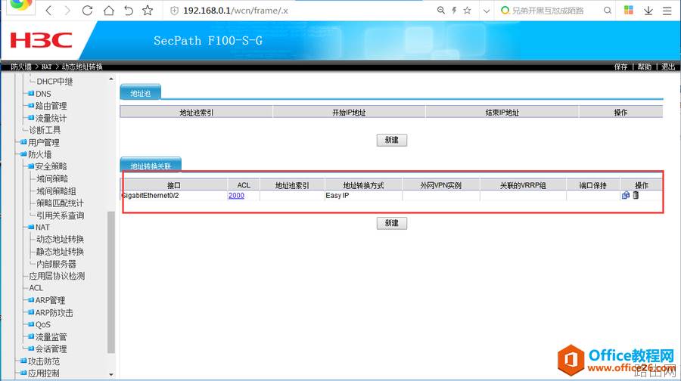This screenshot has width=681, height=381.
Task: Open 静态地址转换 in sidebar
Action: 60,251
